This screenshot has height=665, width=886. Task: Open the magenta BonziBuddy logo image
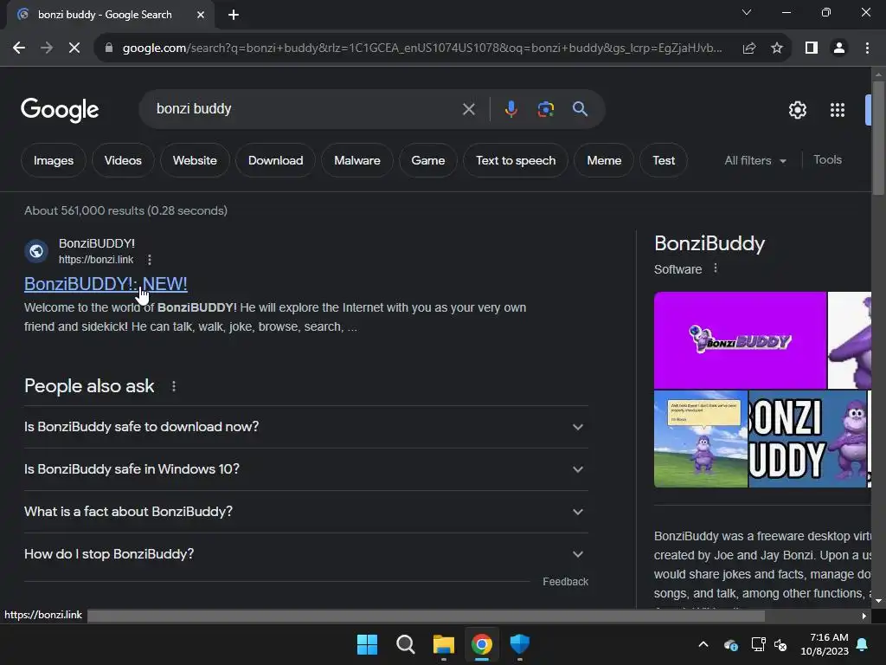tap(741, 340)
